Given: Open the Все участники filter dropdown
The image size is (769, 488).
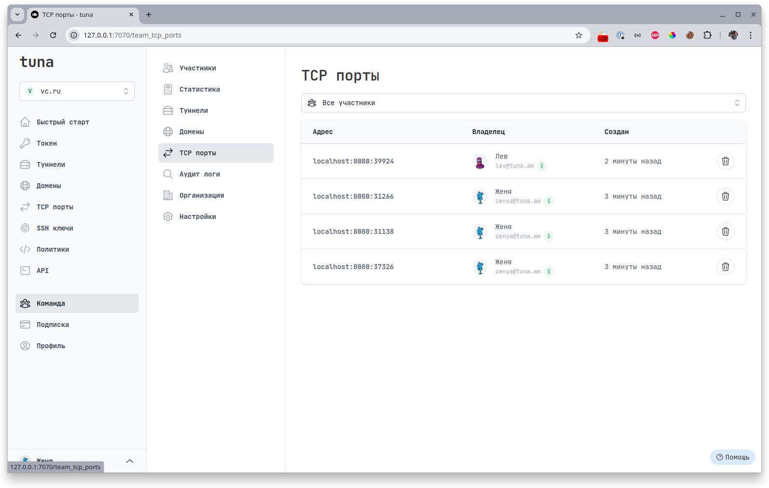Looking at the screenshot, I should click(523, 103).
